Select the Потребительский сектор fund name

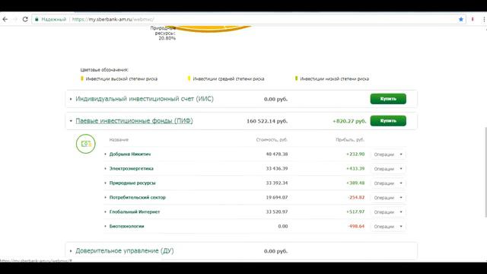click(x=137, y=198)
